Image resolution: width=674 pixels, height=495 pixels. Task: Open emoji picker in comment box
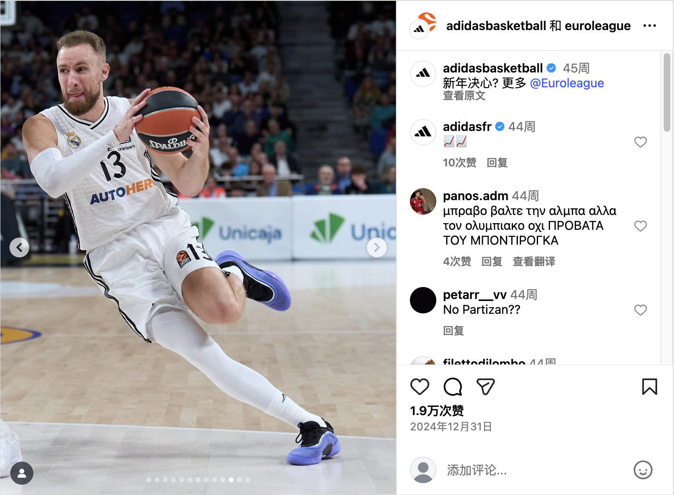pyautogui.click(x=643, y=469)
